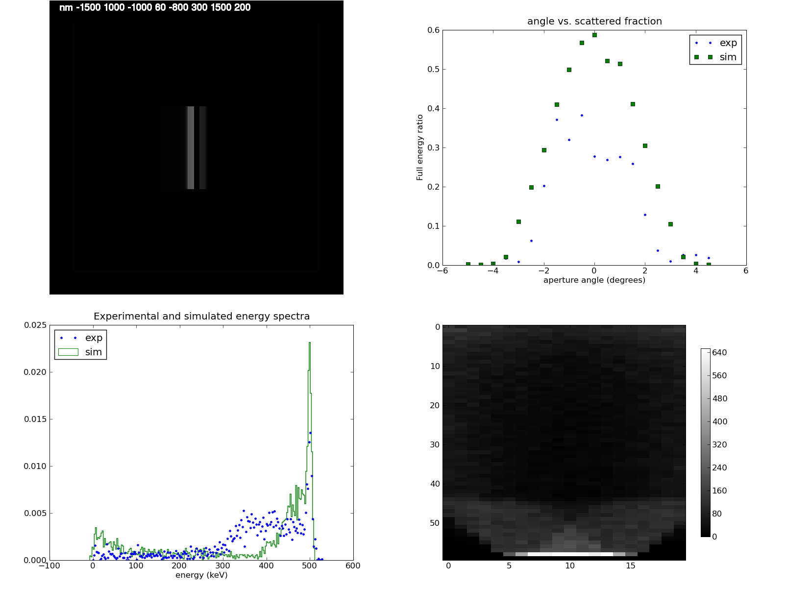Click the x-axis tick '100' on energy spectra
The height and width of the screenshot is (590, 786).
click(136, 566)
